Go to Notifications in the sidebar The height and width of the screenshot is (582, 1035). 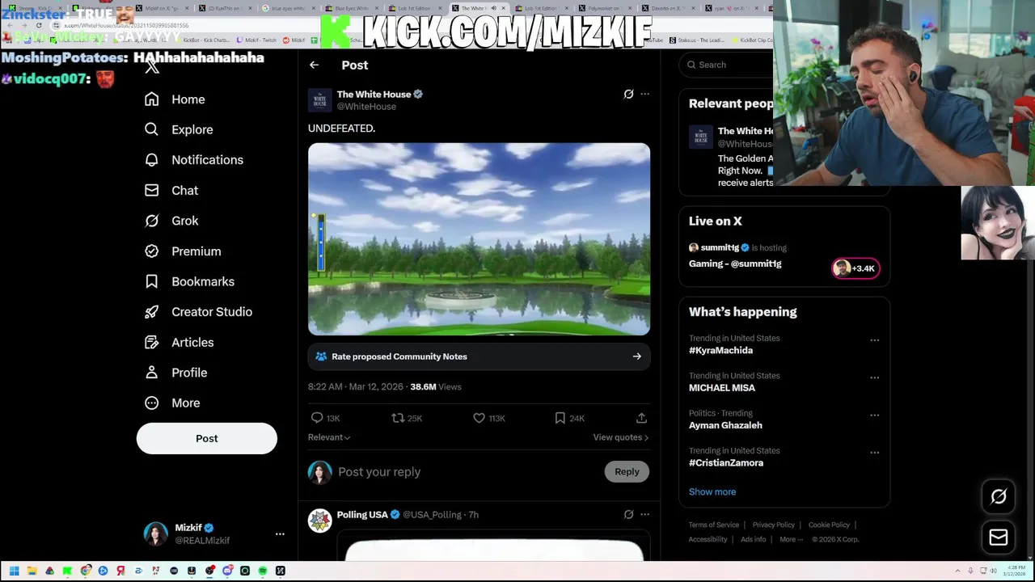[193, 160]
